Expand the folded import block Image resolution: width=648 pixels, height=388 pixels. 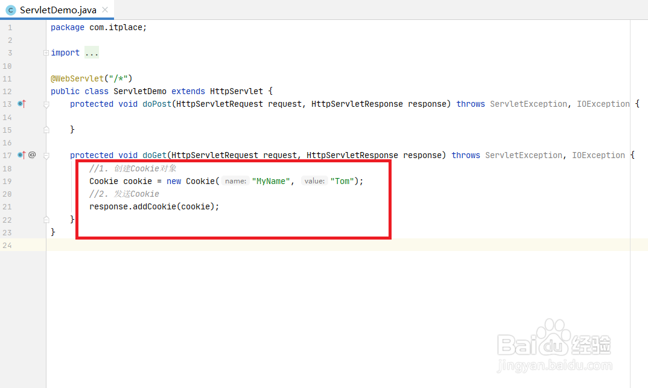coord(46,53)
